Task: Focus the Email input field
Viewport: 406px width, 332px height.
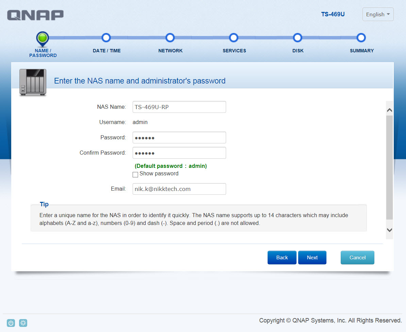Action: [179, 189]
